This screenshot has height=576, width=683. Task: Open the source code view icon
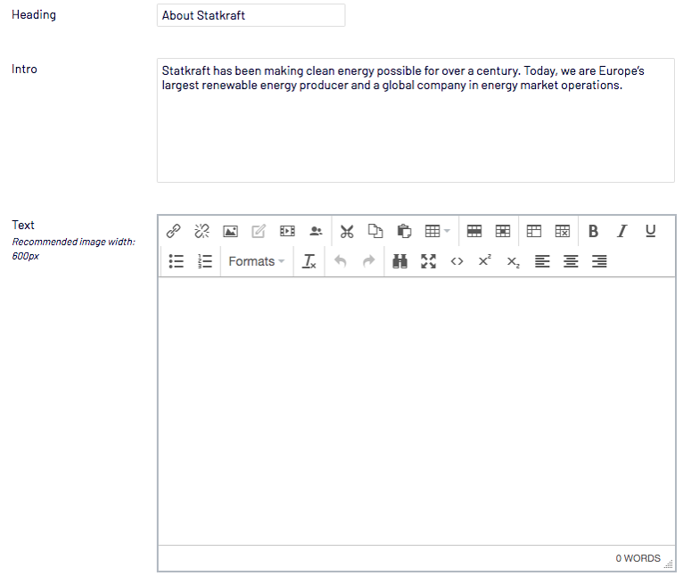[x=457, y=261]
